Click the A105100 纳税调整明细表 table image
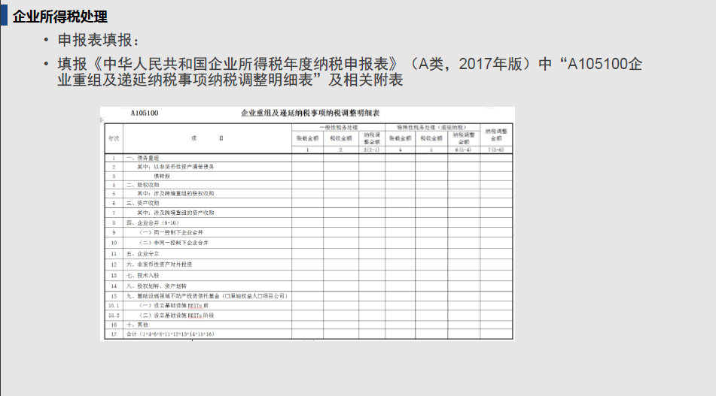716x396 pixels. click(x=307, y=224)
